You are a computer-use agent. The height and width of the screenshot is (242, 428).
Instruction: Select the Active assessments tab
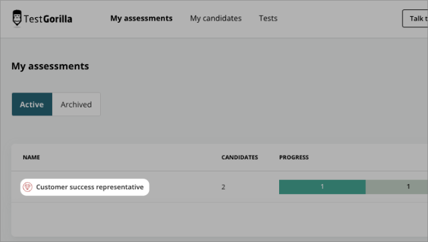tap(32, 104)
